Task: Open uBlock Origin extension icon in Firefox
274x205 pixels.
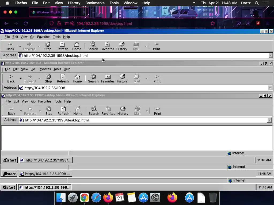Action: click(x=258, y=23)
